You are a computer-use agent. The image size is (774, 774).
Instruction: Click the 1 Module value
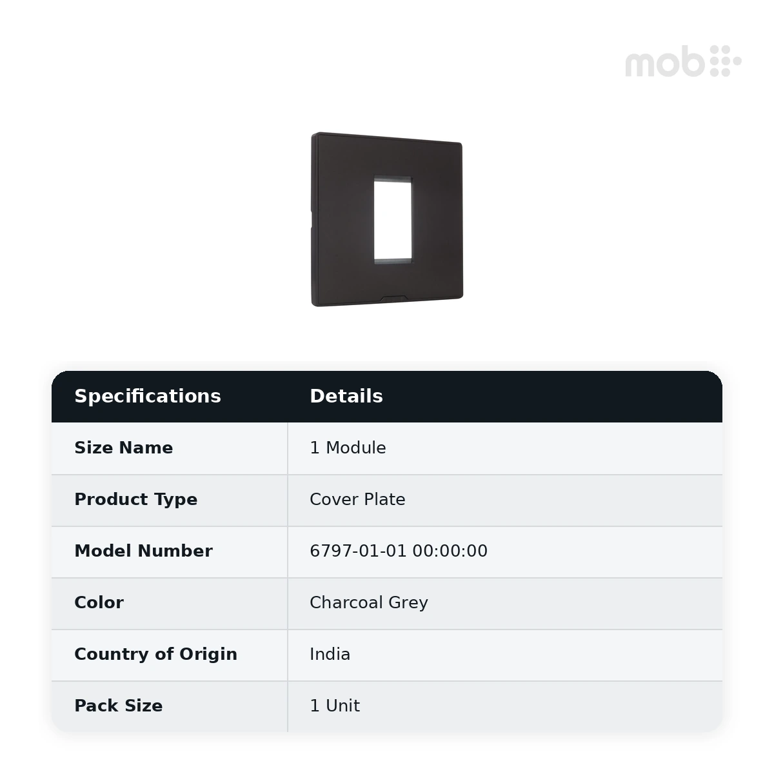[x=348, y=448]
